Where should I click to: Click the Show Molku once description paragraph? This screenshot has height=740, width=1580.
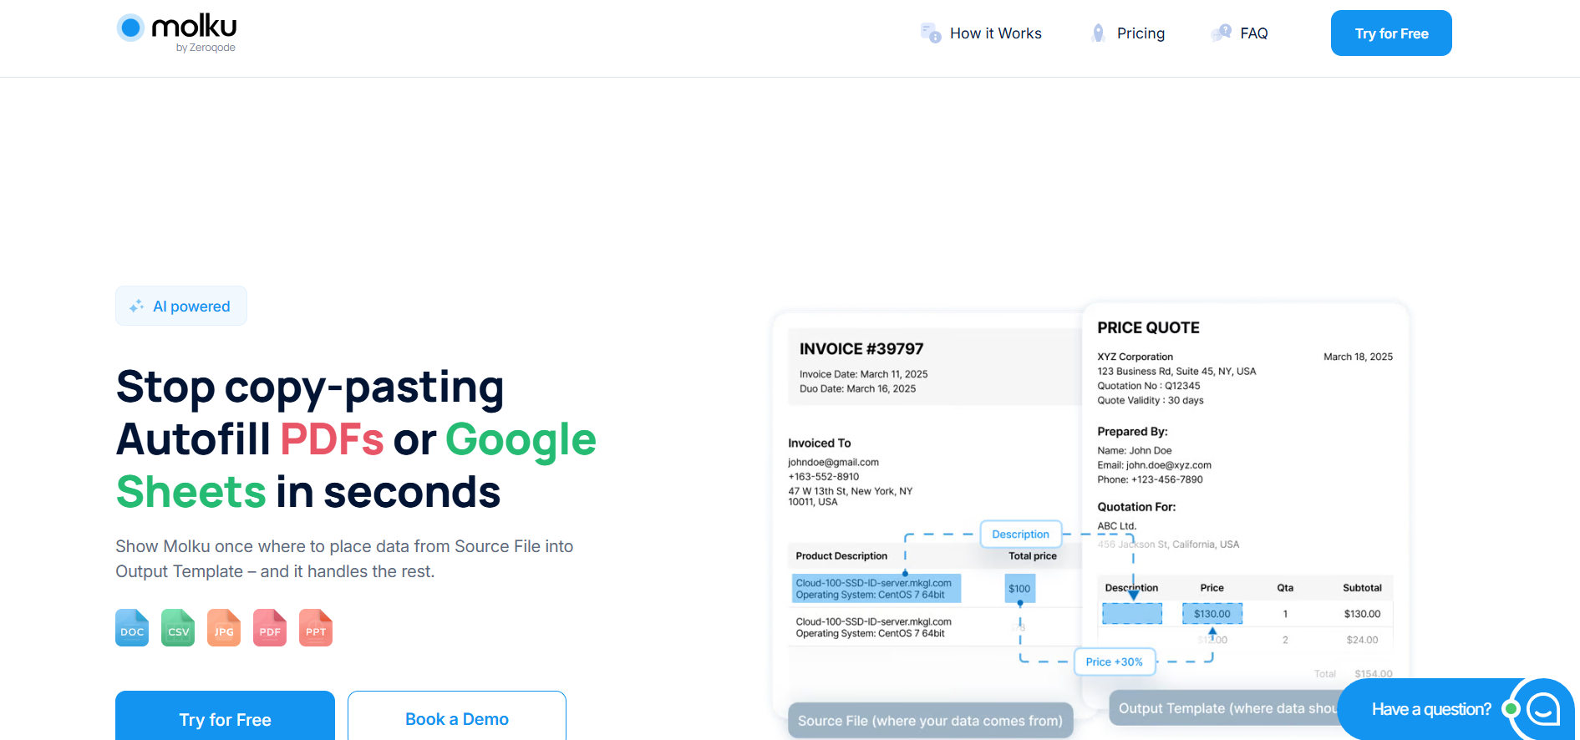(344, 559)
